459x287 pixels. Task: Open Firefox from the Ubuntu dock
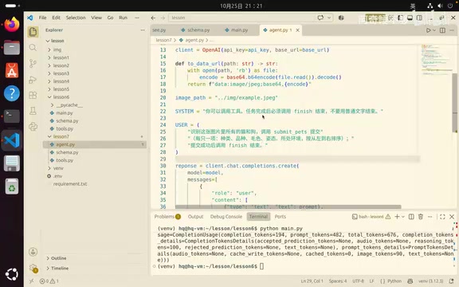coord(12,25)
